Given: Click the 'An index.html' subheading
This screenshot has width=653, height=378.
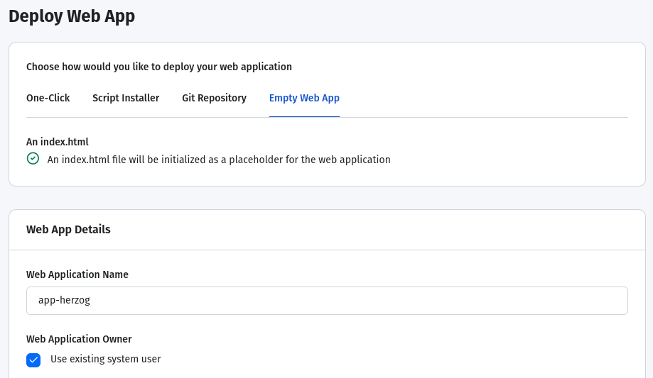Looking at the screenshot, I should pyautogui.click(x=58, y=142).
